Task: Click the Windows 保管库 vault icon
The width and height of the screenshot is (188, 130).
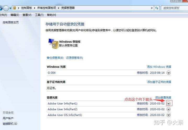Action: (x=53, y=44)
